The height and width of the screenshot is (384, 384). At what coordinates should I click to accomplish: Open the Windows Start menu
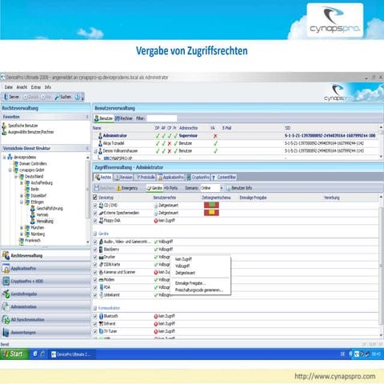coord(14,354)
